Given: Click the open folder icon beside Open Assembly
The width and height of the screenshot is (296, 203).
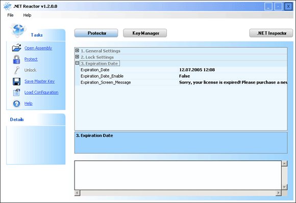Looking at the screenshot, I should [x=17, y=48].
